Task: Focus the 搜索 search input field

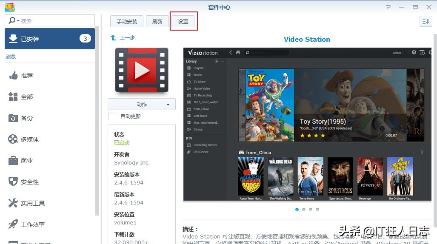Action: pos(50,20)
